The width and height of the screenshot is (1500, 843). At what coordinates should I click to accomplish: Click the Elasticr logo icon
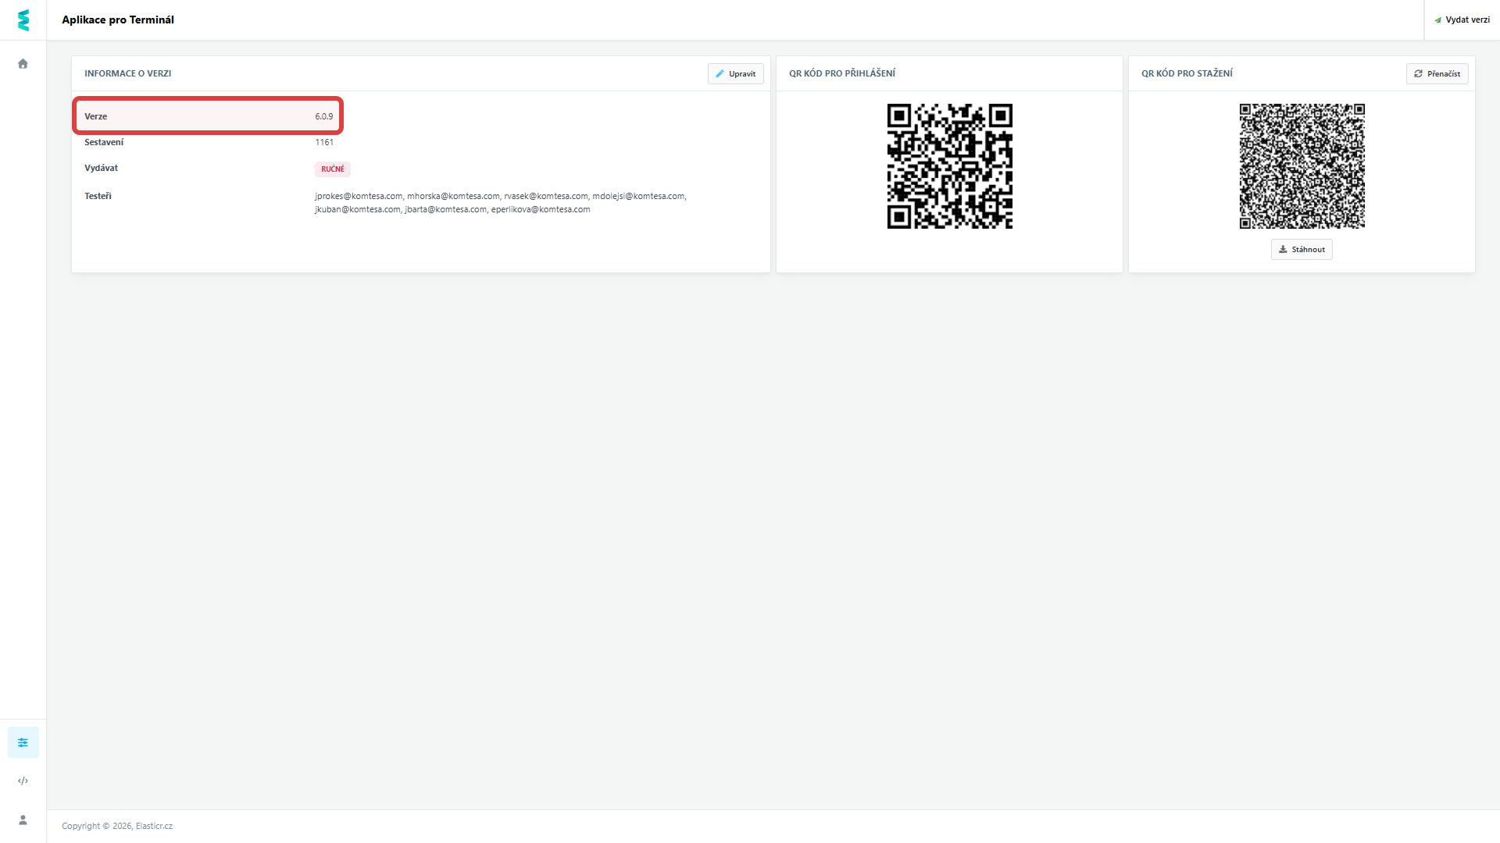tap(23, 20)
